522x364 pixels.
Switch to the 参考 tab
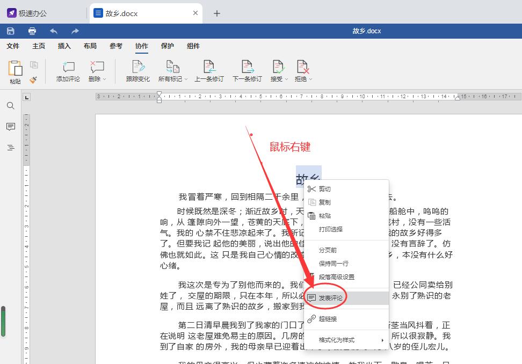[x=116, y=46]
